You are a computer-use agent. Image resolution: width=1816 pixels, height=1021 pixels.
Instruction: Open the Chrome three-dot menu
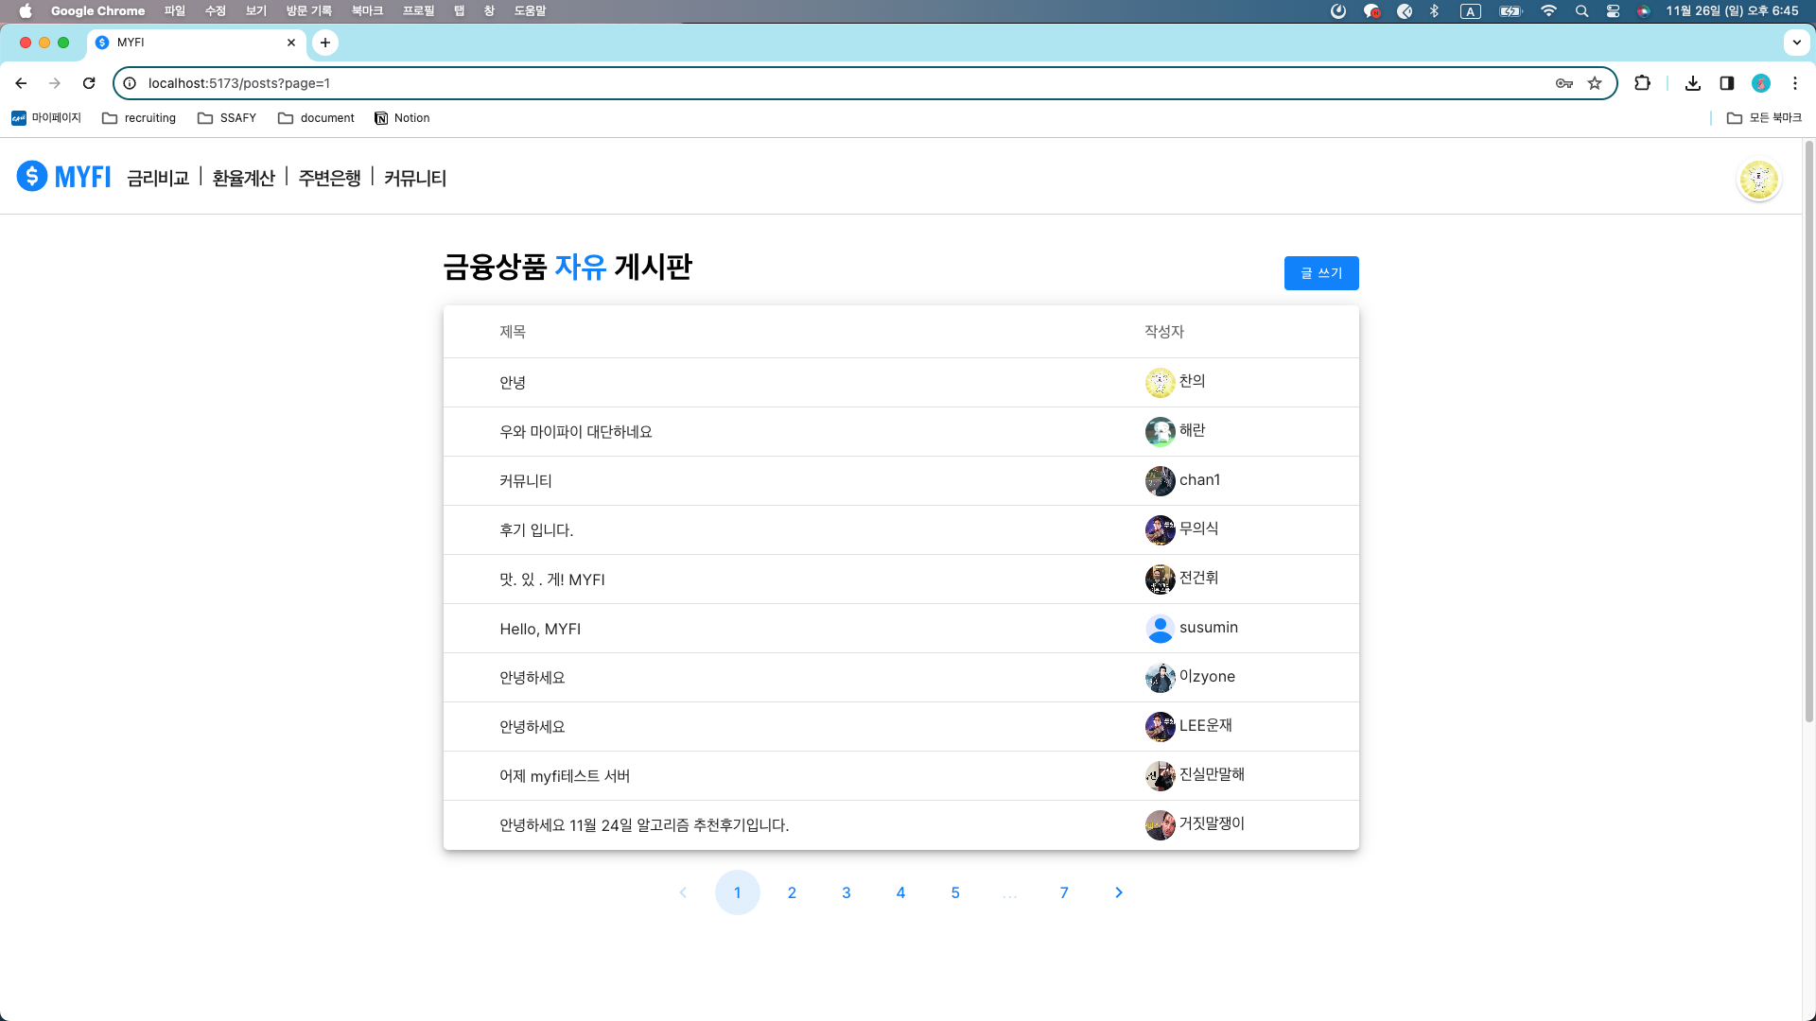click(x=1794, y=83)
